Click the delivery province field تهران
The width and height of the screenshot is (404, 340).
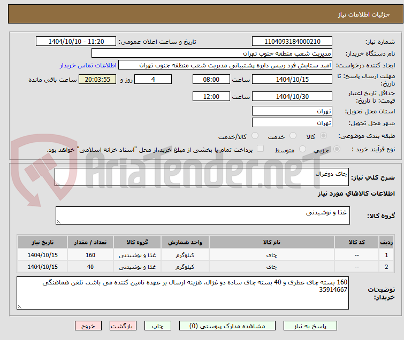tap(292, 111)
